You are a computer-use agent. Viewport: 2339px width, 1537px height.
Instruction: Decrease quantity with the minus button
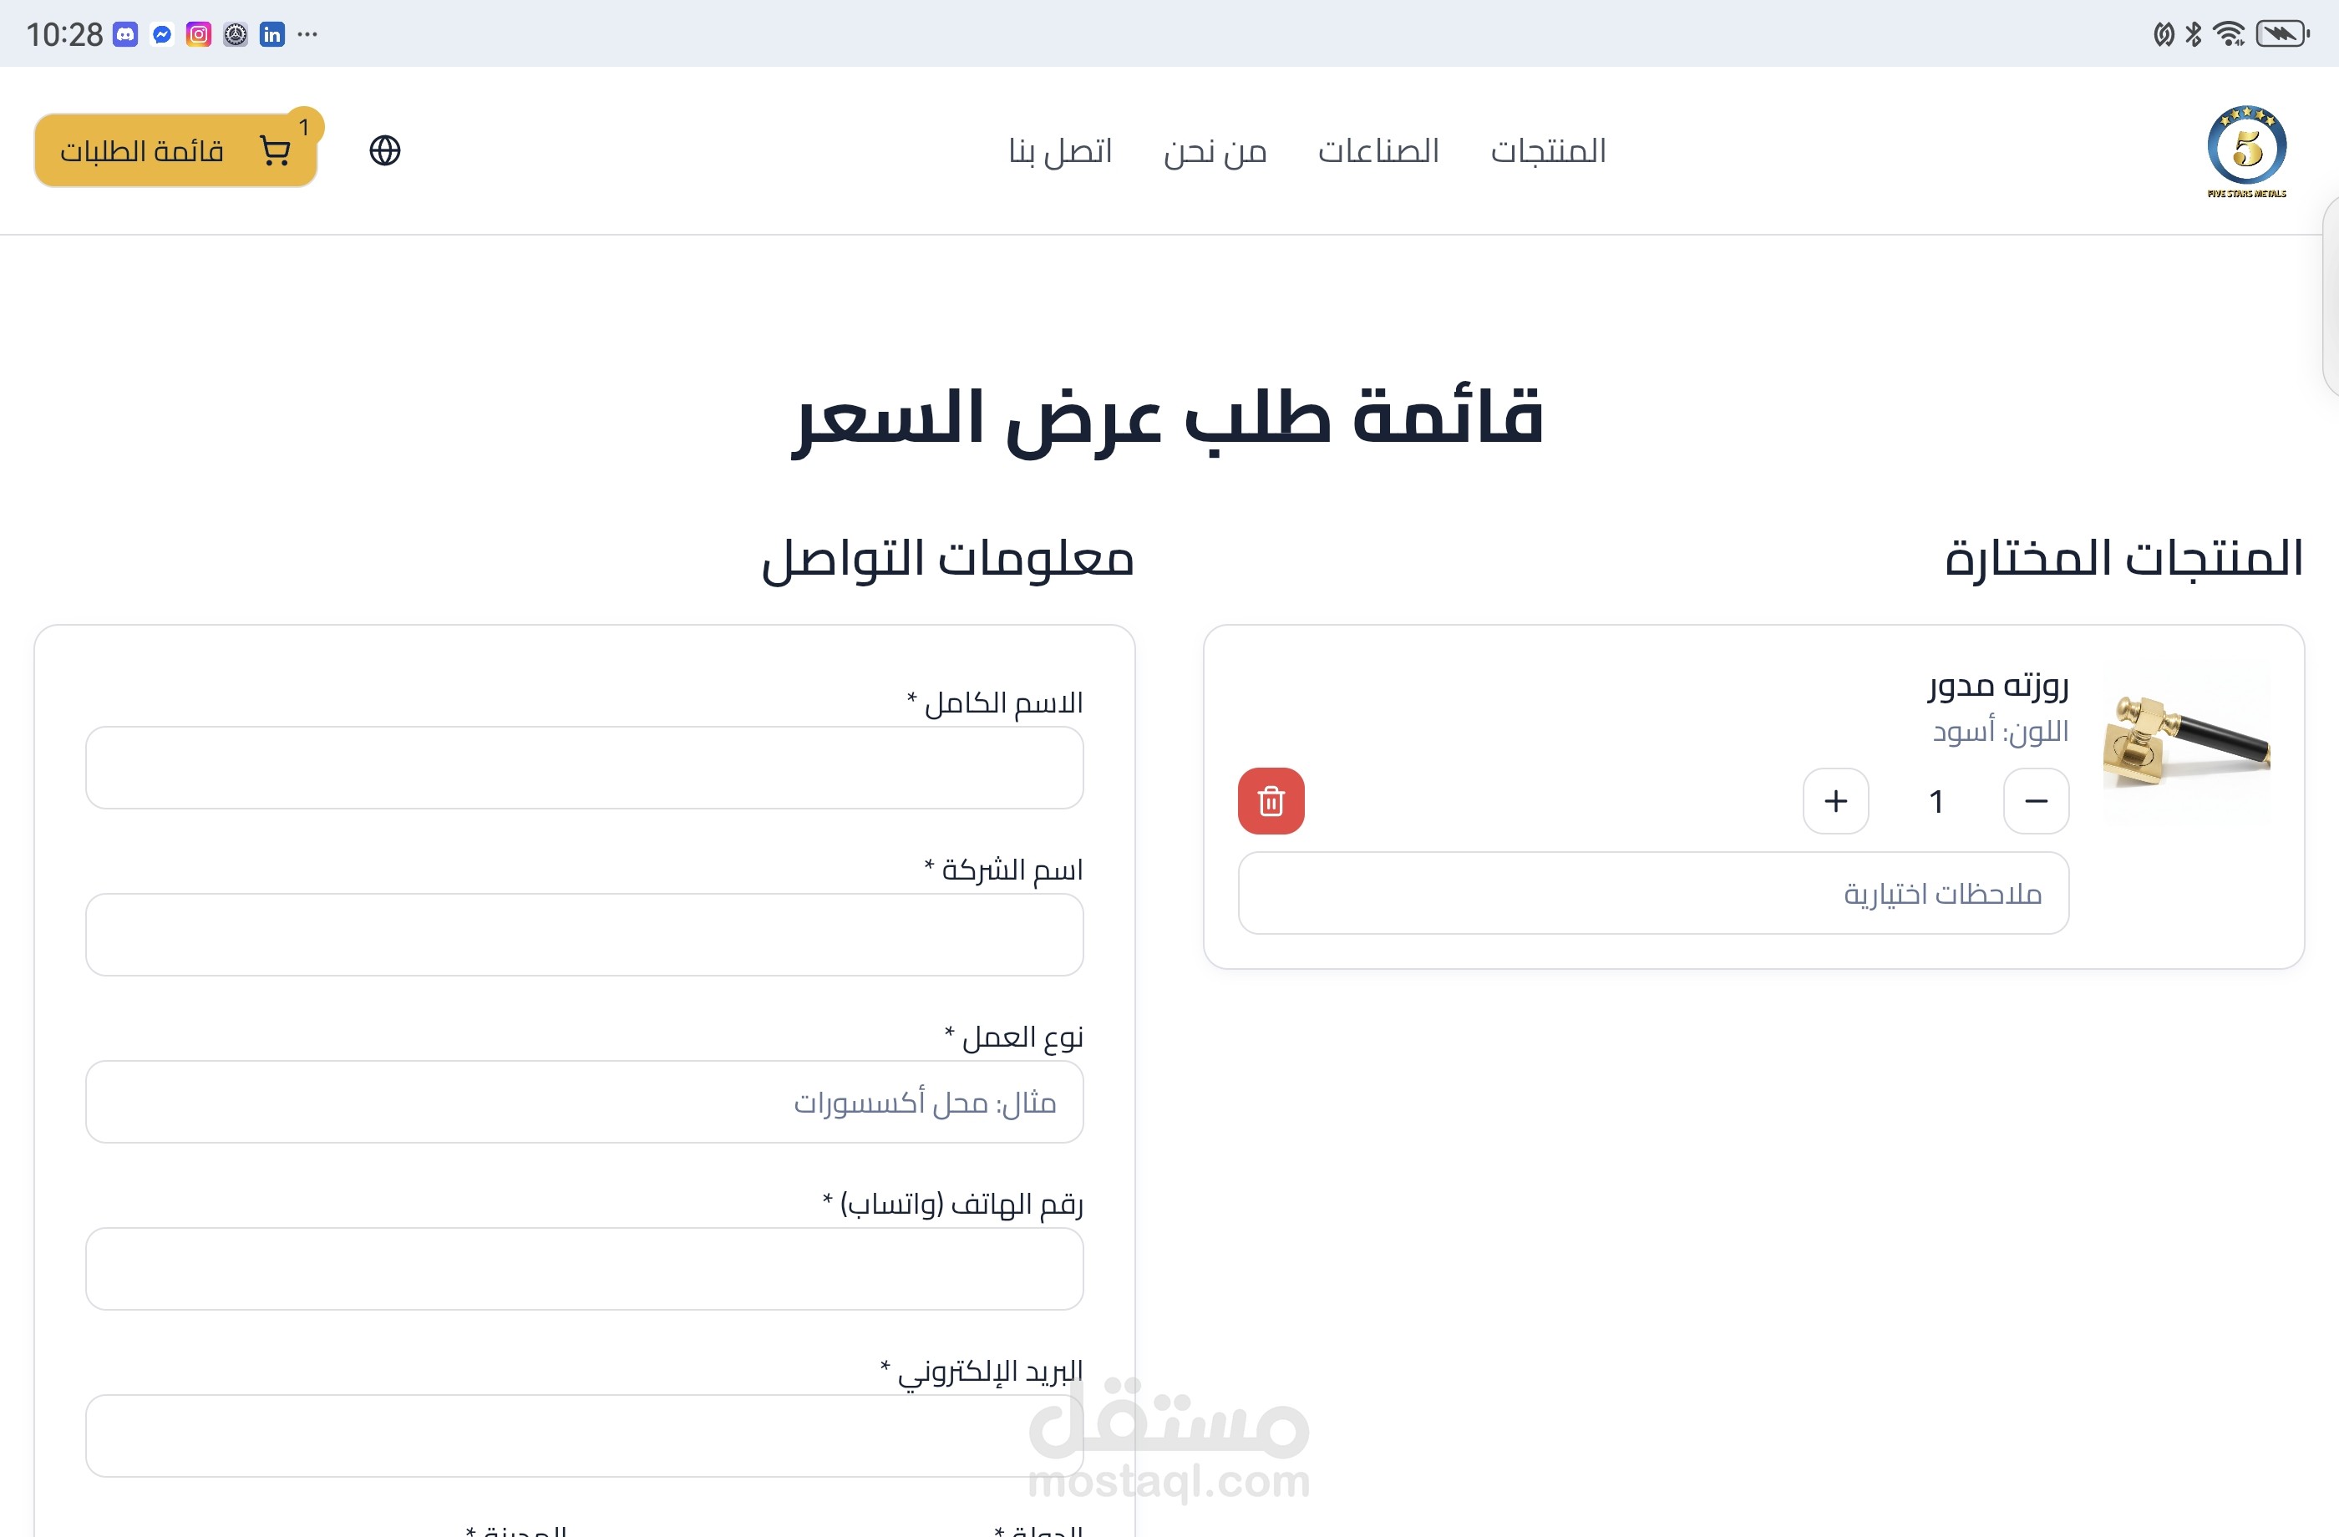click(2035, 801)
